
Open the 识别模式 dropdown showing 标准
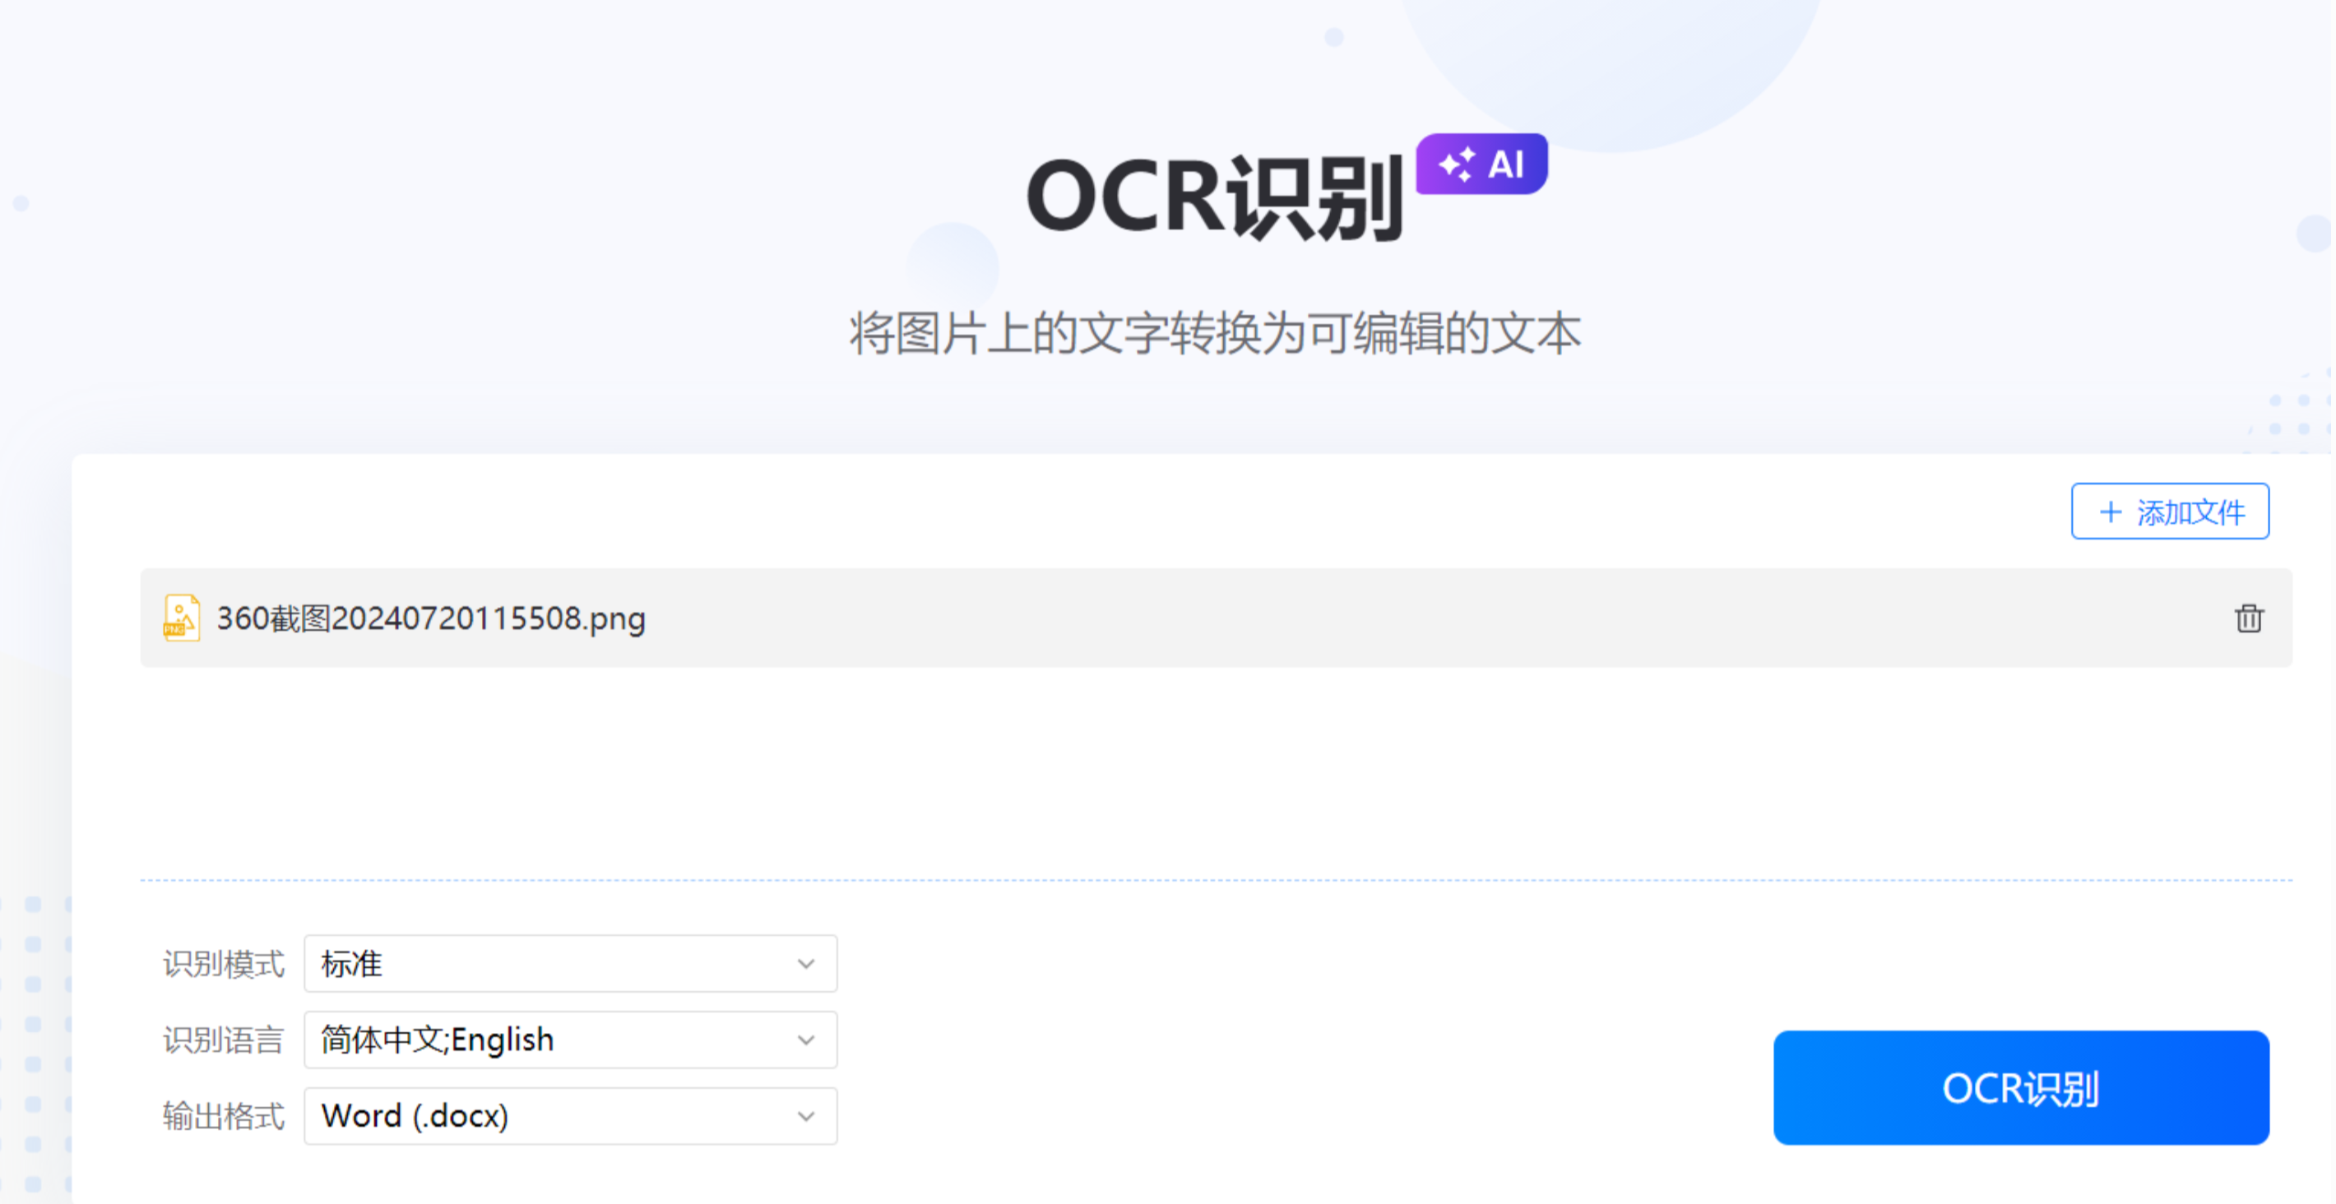coord(570,963)
